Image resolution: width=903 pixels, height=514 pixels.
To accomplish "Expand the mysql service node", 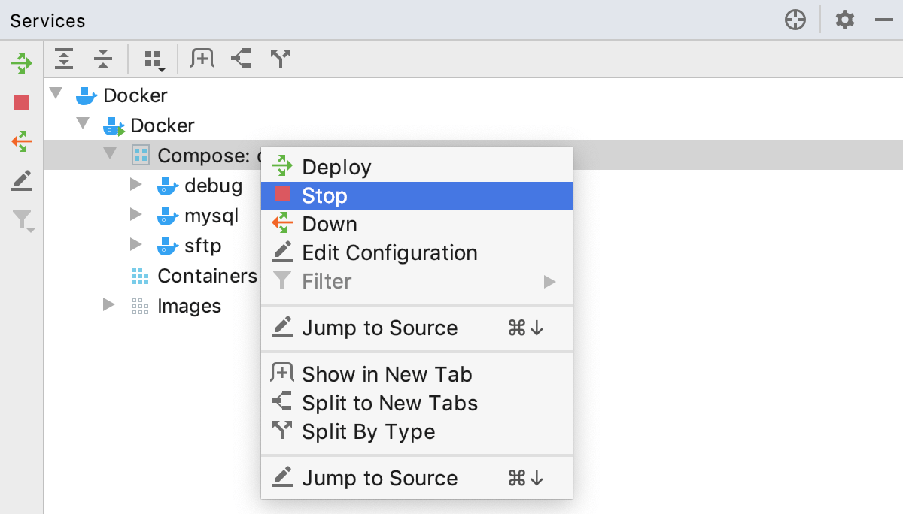I will coord(136,215).
